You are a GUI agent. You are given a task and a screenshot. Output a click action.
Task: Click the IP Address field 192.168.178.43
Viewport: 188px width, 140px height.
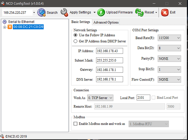click(x=109, y=51)
